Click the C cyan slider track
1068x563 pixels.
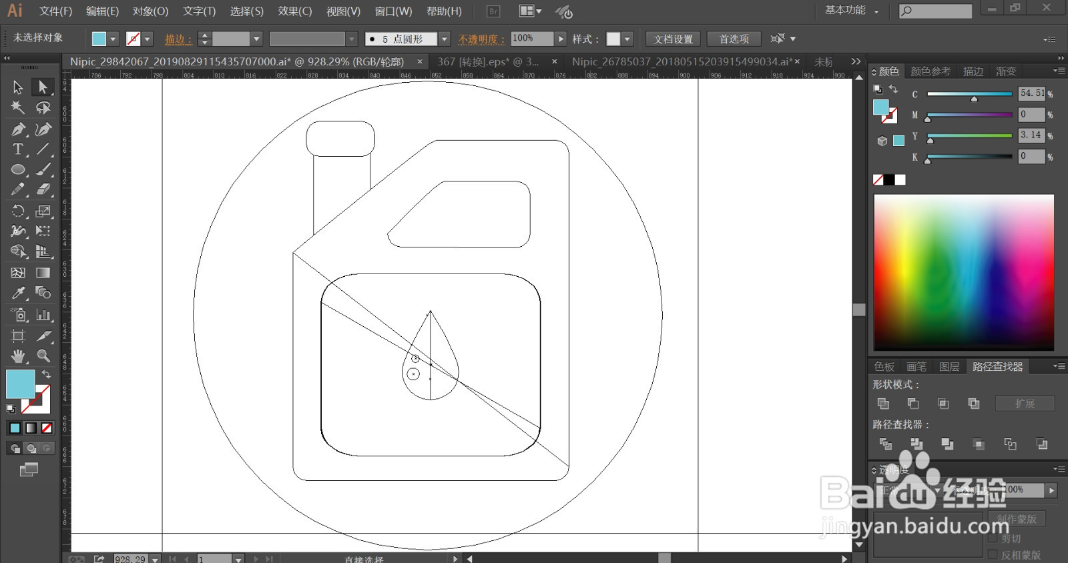point(970,94)
